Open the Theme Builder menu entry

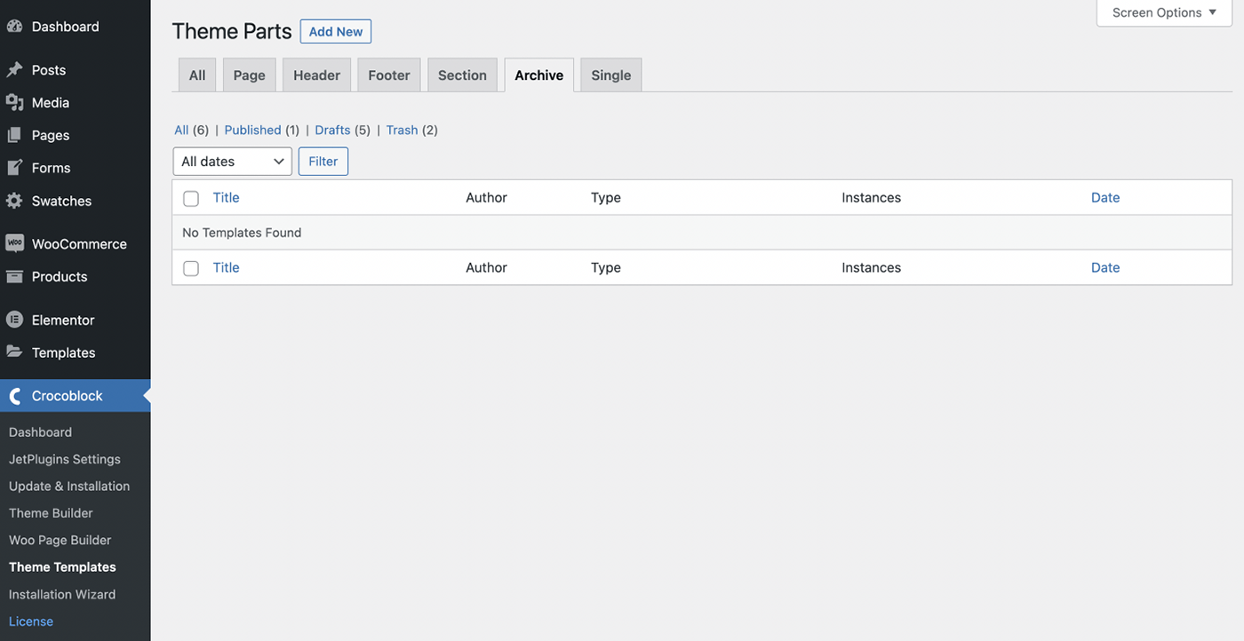50,512
